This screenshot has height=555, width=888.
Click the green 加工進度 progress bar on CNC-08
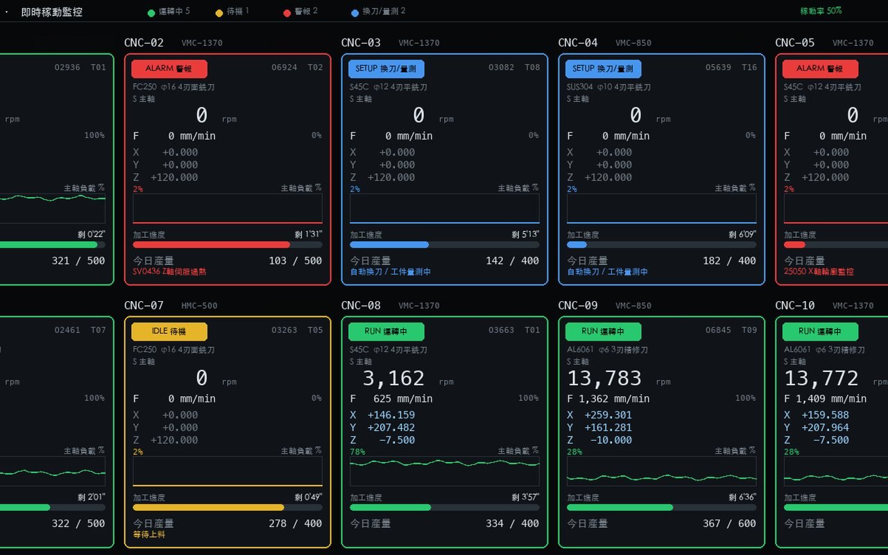445,508
